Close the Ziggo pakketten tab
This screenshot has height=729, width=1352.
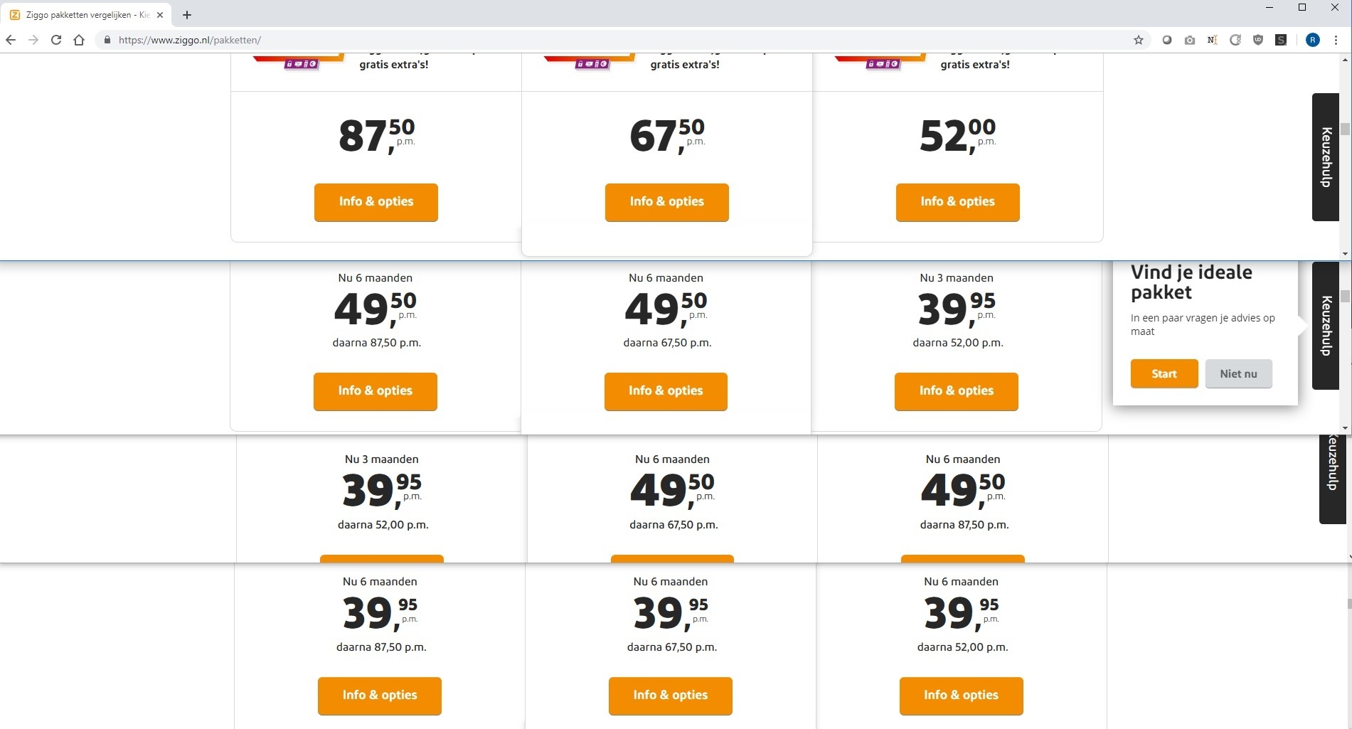point(160,15)
